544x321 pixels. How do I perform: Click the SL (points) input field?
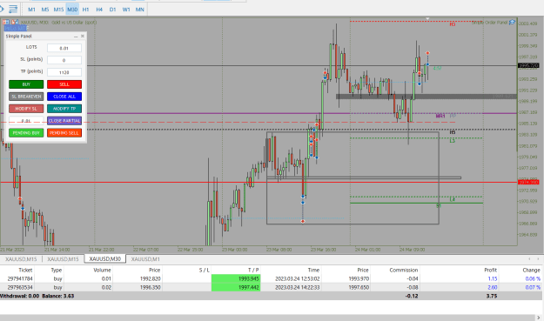pos(64,60)
